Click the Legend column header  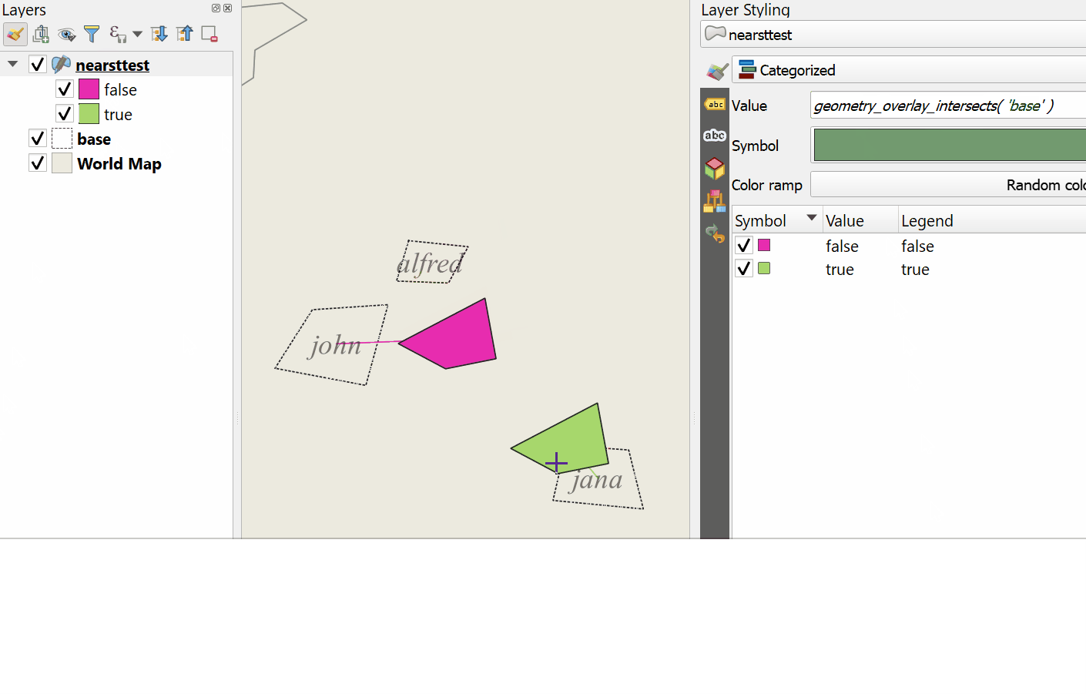(927, 221)
